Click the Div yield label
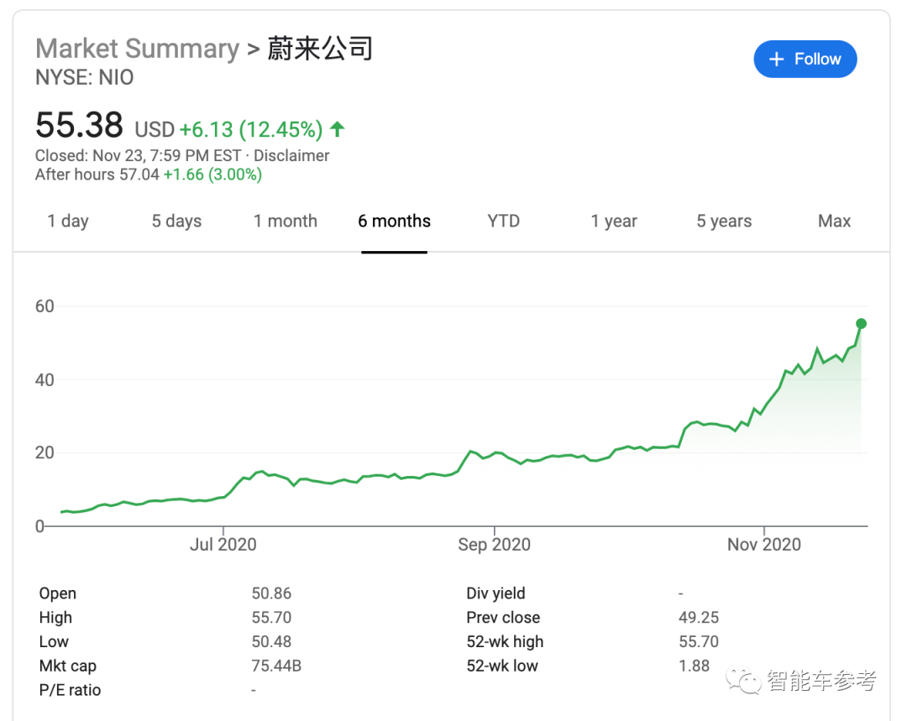 point(495,593)
